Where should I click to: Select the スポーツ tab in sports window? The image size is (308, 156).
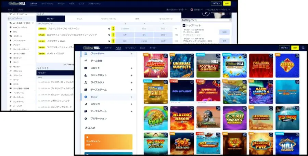pyautogui.click(x=34, y=3)
